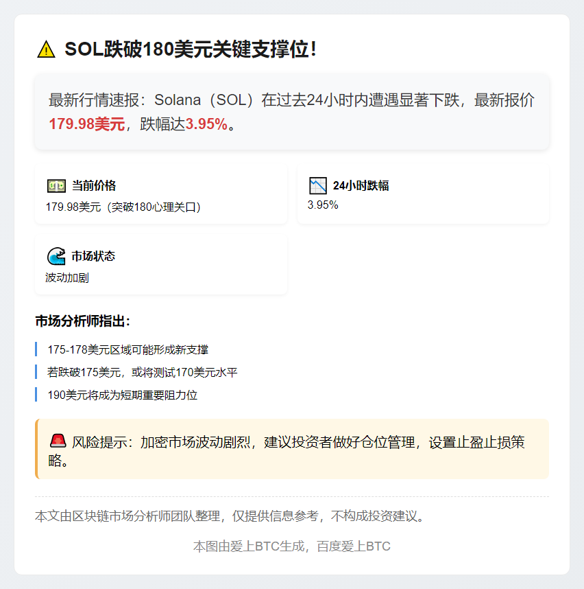Select the 当前价格 card title

click(94, 185)
